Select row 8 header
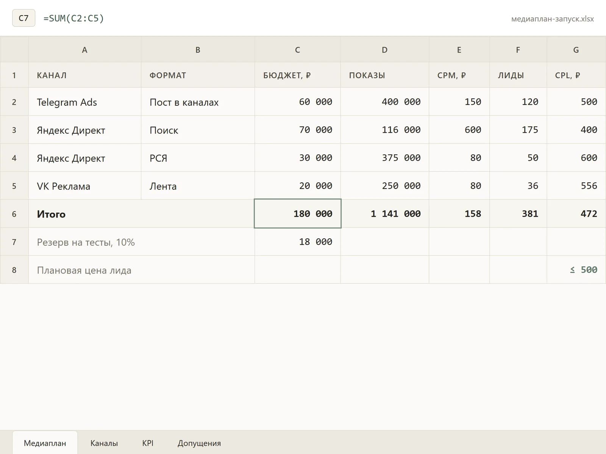 point(14,270)
